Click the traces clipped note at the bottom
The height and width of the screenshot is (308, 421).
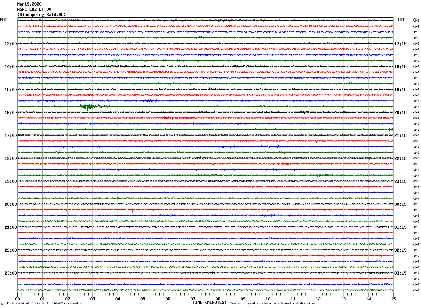[x=273, y=303]
